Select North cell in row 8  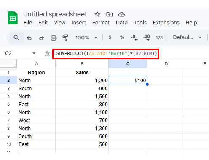coord(36,128)
